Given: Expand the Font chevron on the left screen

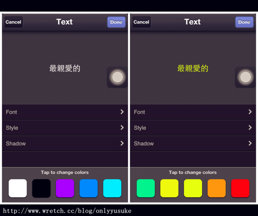Looking at the screenshot, I should (x=122, y=112).
